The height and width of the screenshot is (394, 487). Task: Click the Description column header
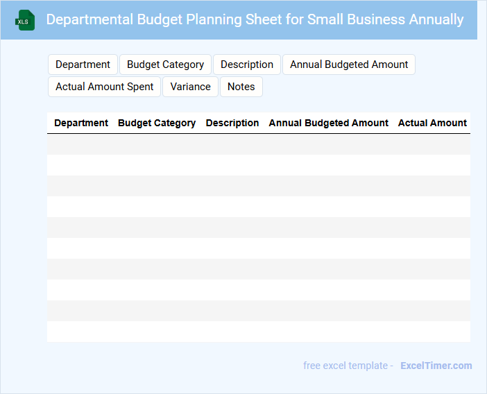[232, 123]
